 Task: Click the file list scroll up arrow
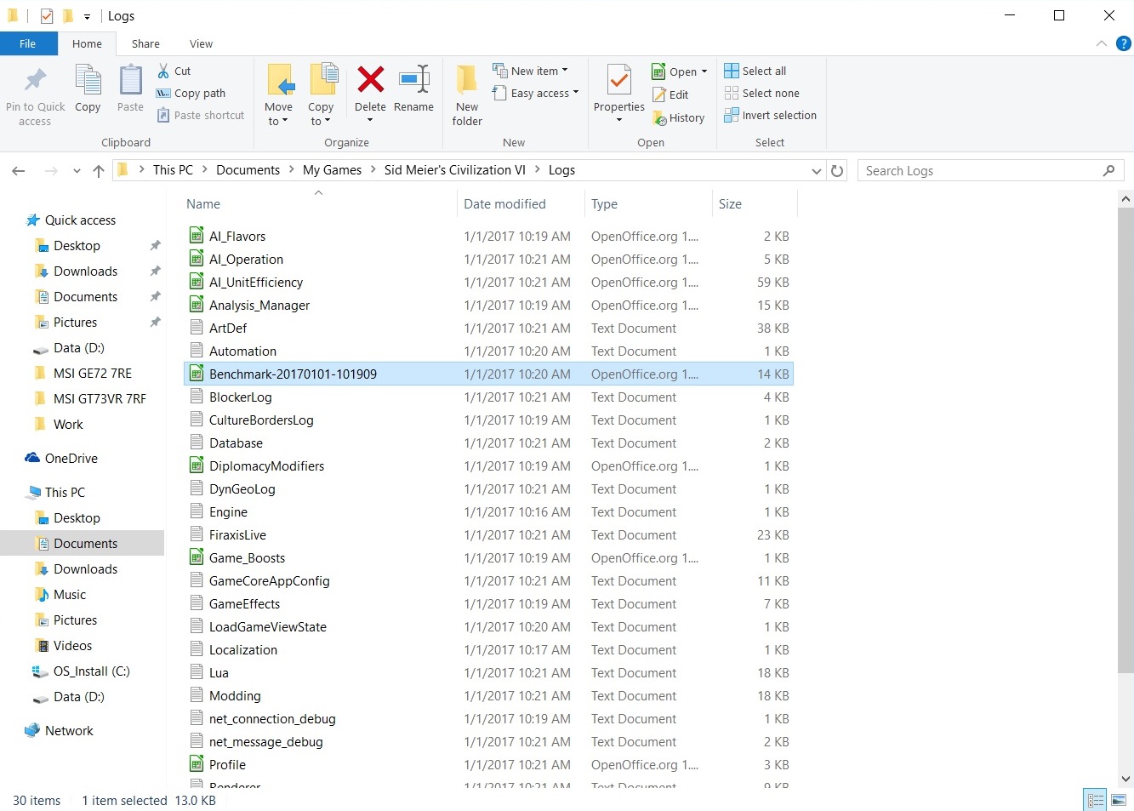click(1126, 199)
